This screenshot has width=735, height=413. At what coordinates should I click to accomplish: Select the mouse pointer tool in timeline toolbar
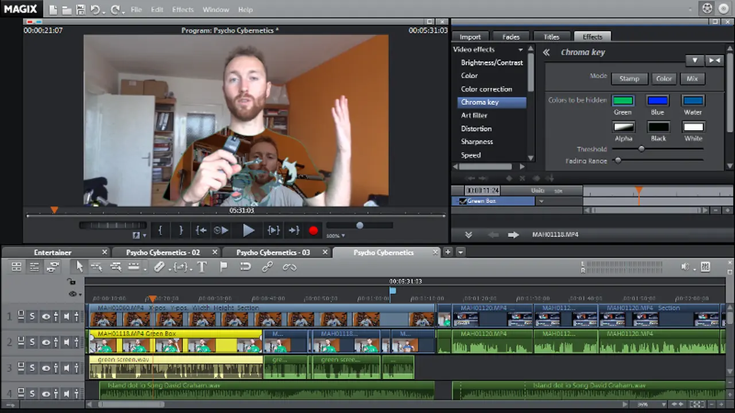tap(79, 267)
